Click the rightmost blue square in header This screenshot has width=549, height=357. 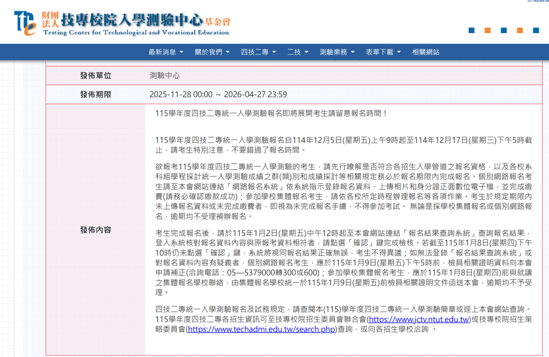point(536,31)
